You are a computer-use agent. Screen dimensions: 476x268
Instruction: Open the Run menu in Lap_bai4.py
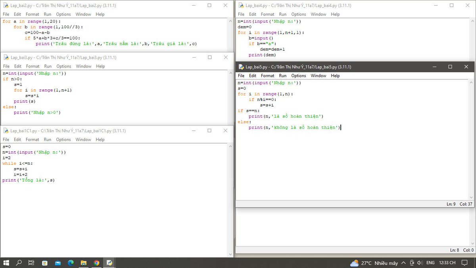pyautogui.click(x=283, y=14)
